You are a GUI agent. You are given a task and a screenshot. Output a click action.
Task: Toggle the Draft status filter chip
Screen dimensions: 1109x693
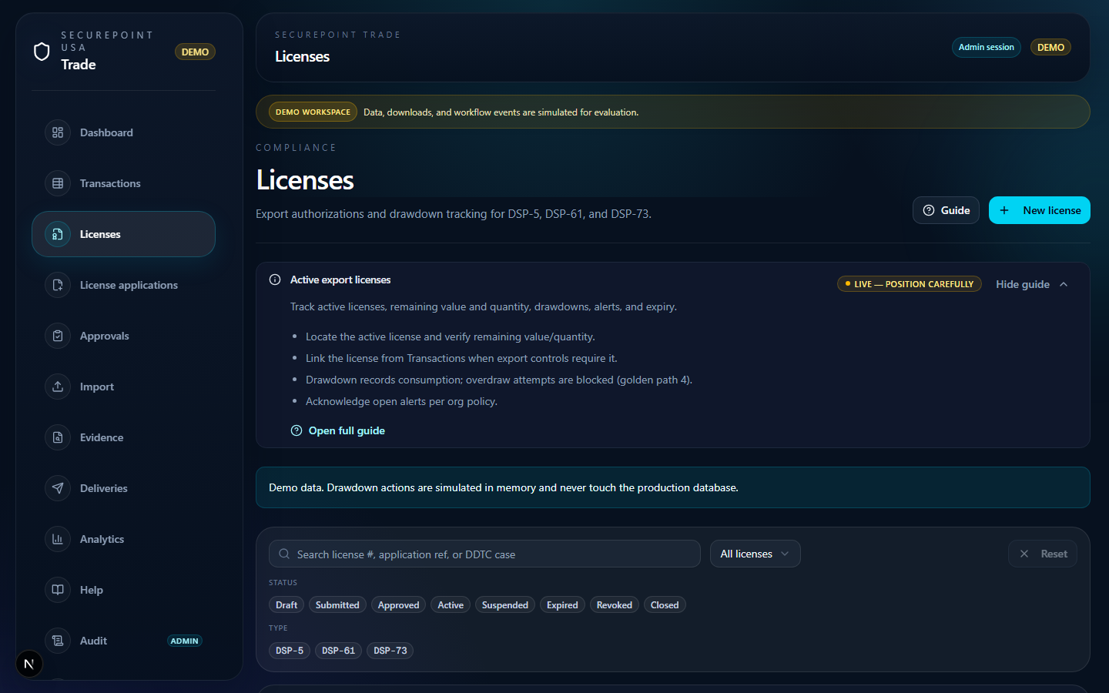point(286,605)
